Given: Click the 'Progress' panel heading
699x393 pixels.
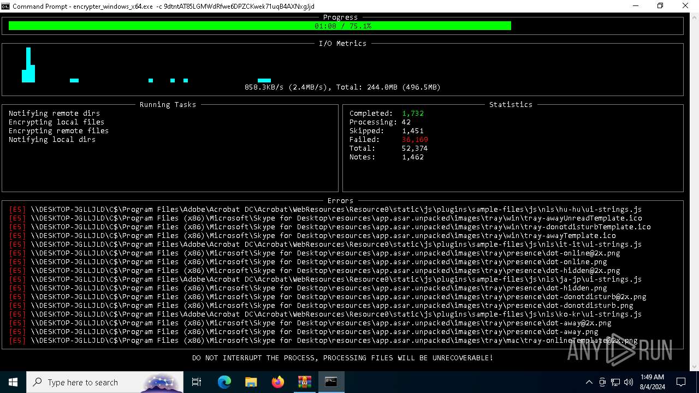Looking at the screenshot, I should [x=340, y=17].
